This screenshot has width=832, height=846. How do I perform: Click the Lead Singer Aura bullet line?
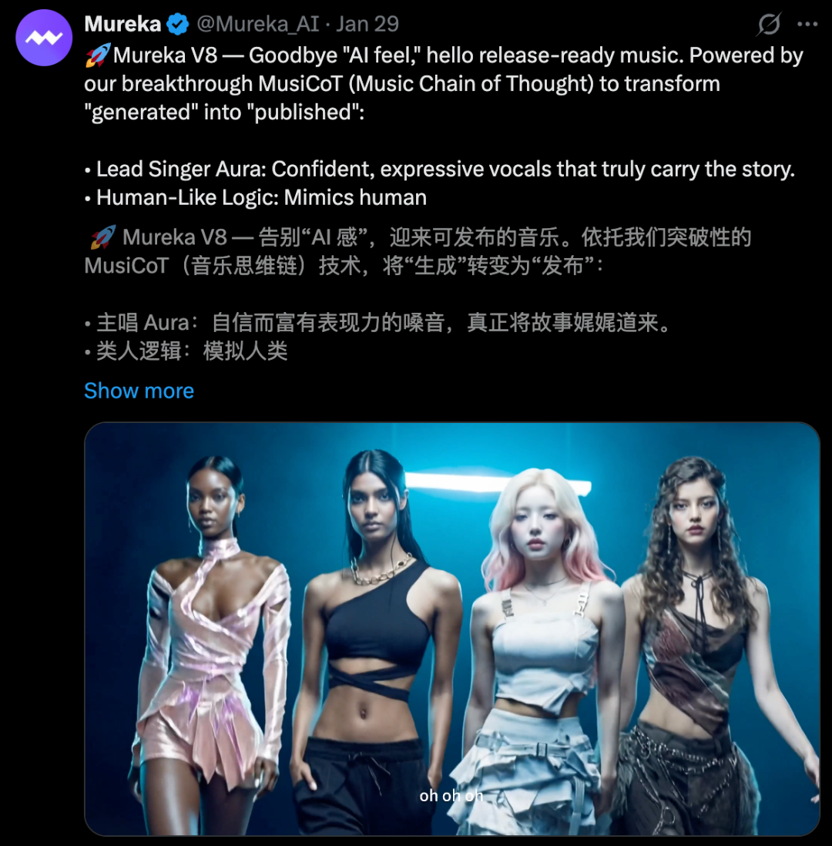click(440, 170)
